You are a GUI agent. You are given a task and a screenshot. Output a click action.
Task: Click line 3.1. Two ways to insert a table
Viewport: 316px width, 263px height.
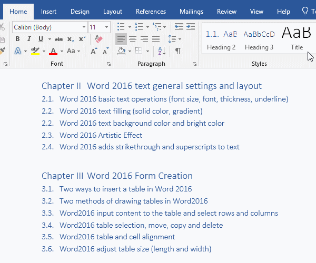(117, 189)
